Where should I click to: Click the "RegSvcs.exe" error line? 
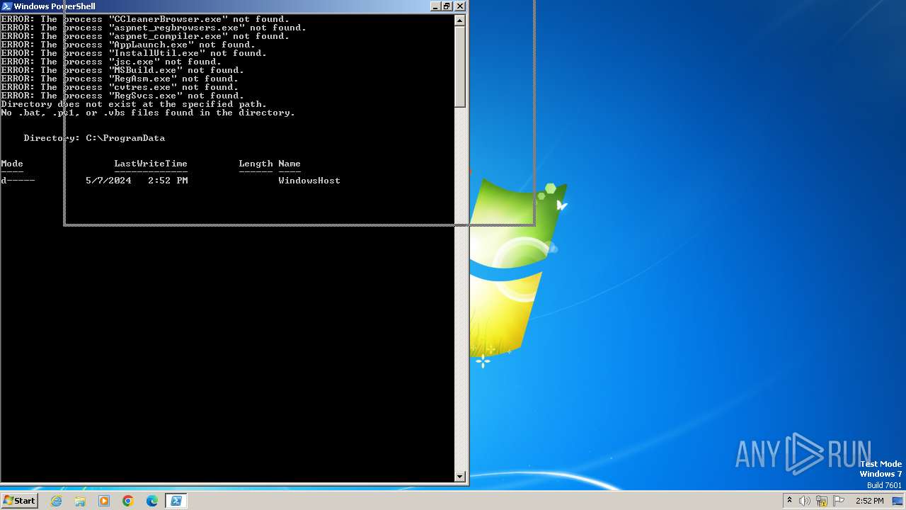[x=122, y=96]
